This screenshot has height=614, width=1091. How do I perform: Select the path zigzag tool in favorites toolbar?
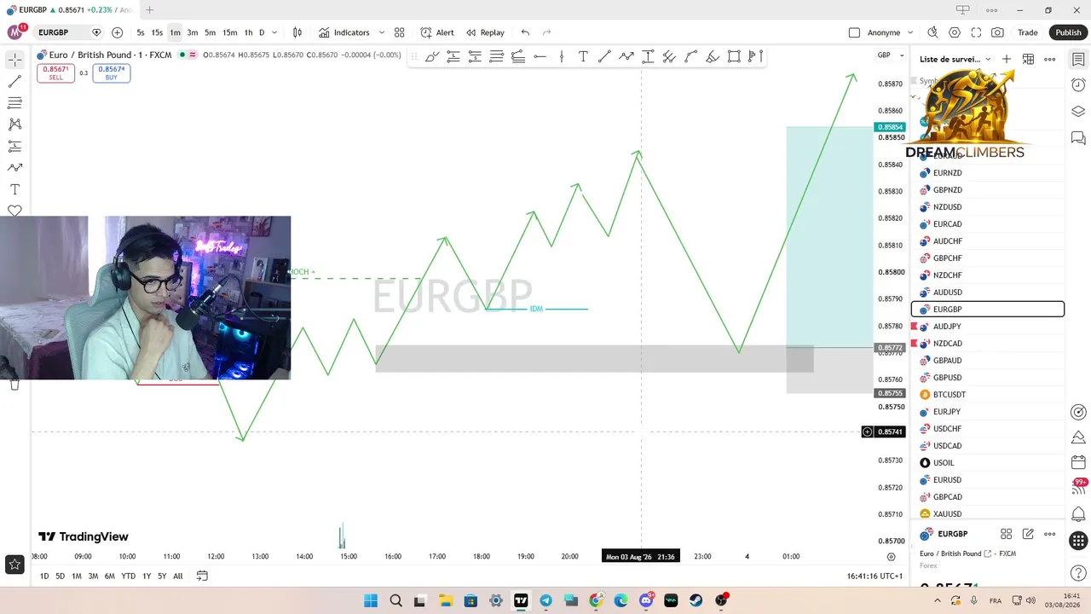coord(626,56)
